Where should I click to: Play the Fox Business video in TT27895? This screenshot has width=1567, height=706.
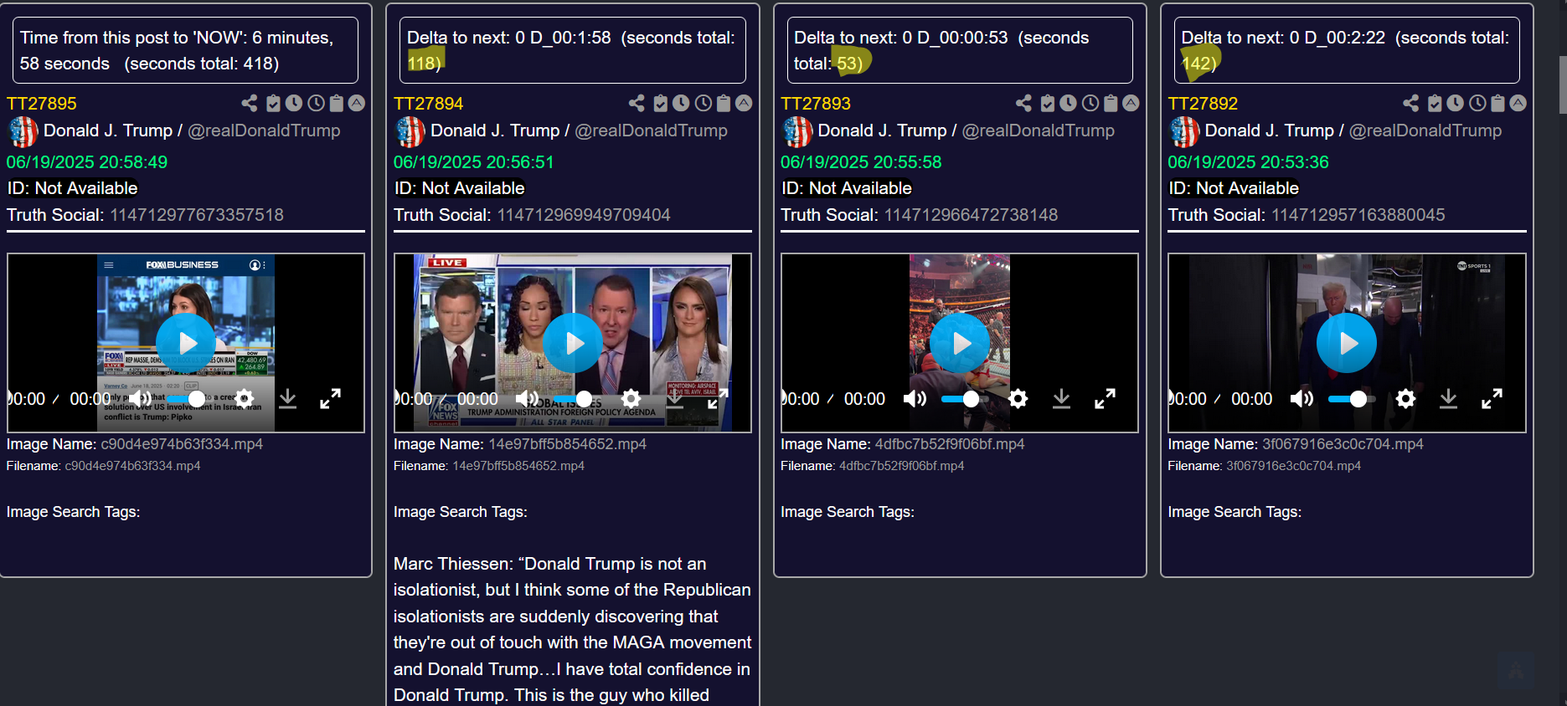point(186,343)
